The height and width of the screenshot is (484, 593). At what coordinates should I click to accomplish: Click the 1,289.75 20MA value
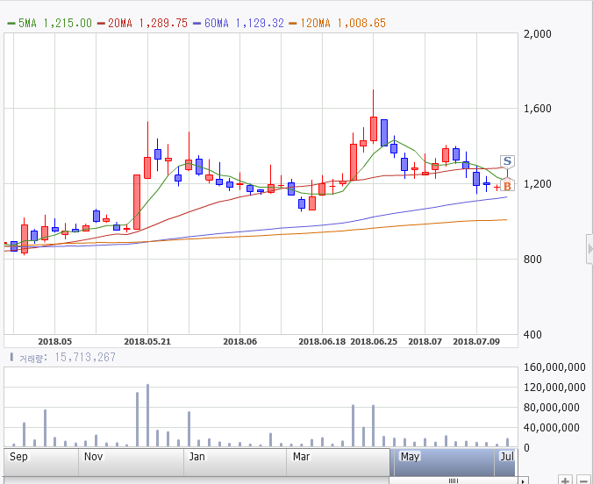coord(163,23)
